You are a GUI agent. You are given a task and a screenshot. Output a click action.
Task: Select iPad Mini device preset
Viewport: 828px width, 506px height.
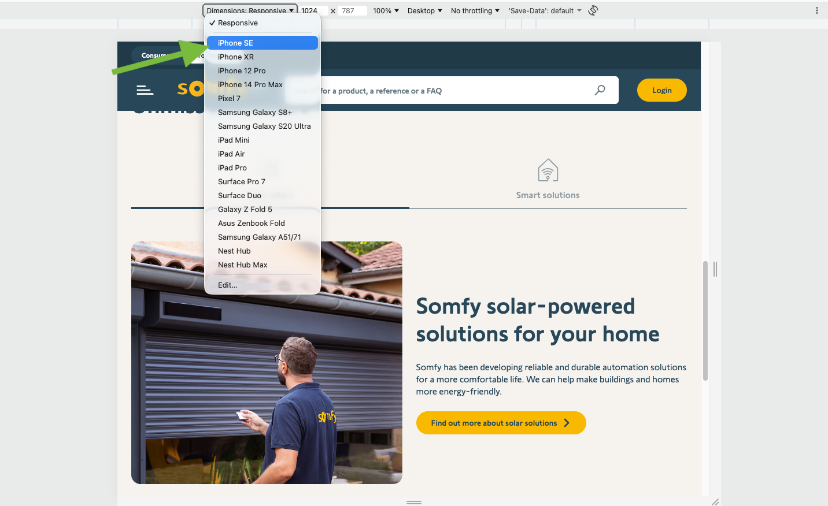[234, 140]
